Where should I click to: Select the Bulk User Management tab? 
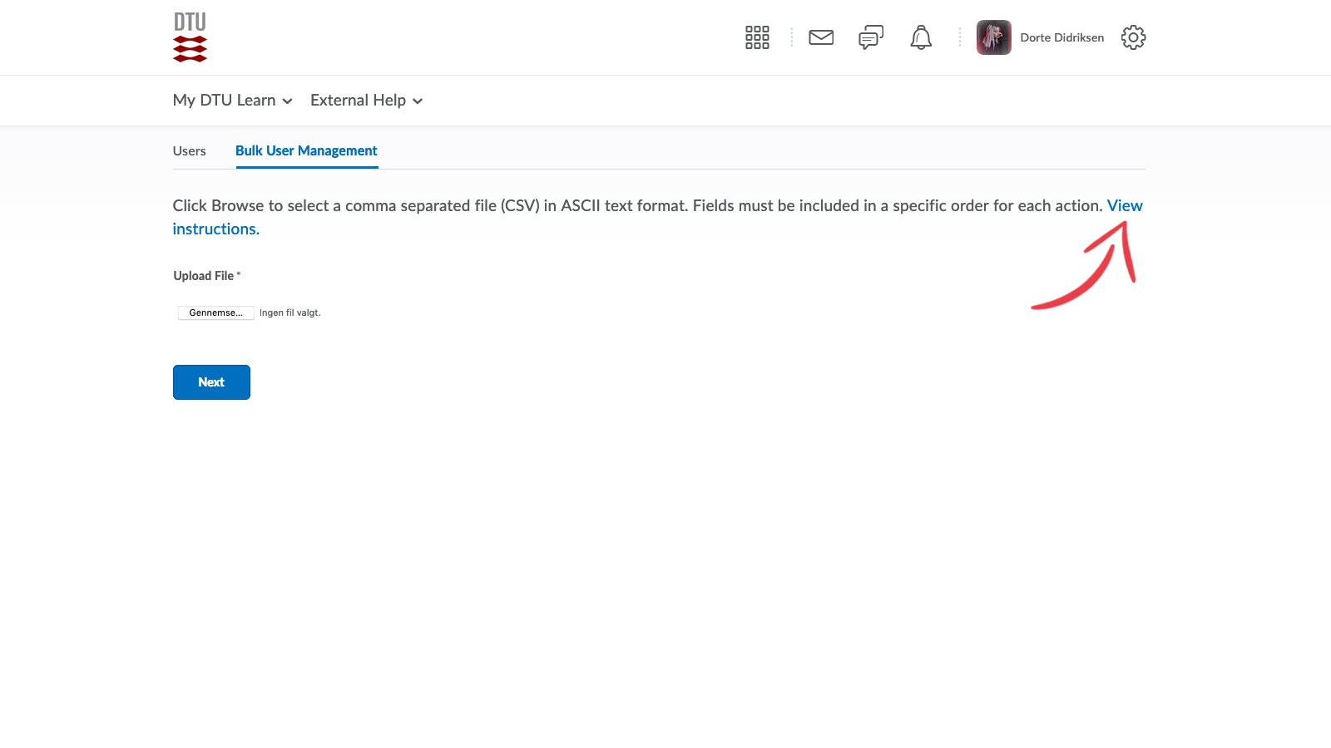click(306, 150)
